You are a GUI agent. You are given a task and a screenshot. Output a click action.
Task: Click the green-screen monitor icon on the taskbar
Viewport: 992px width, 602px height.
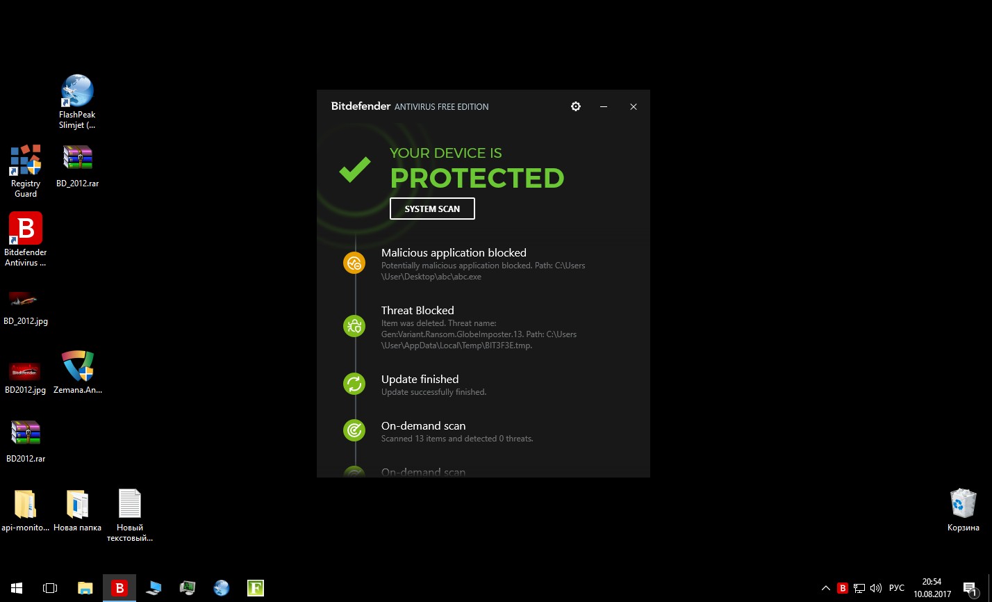point(188,588)
